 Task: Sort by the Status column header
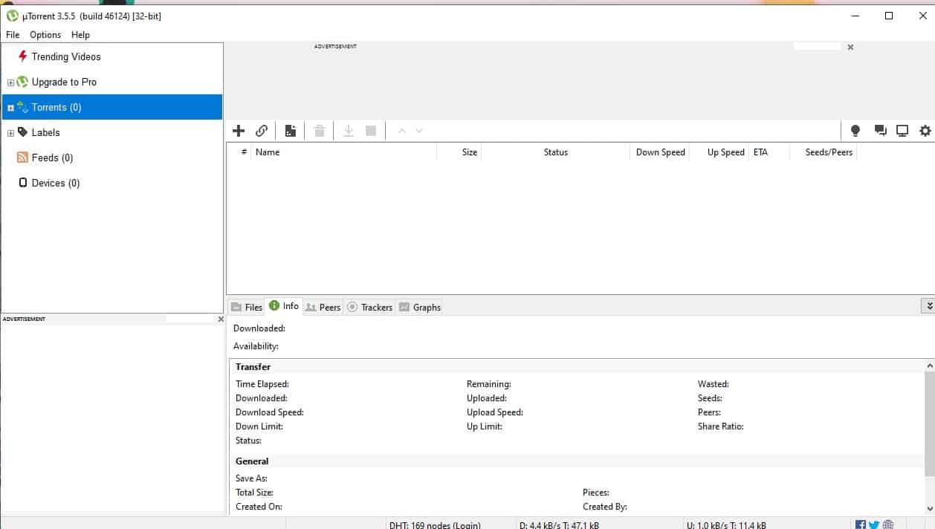[x=556, y=152]
